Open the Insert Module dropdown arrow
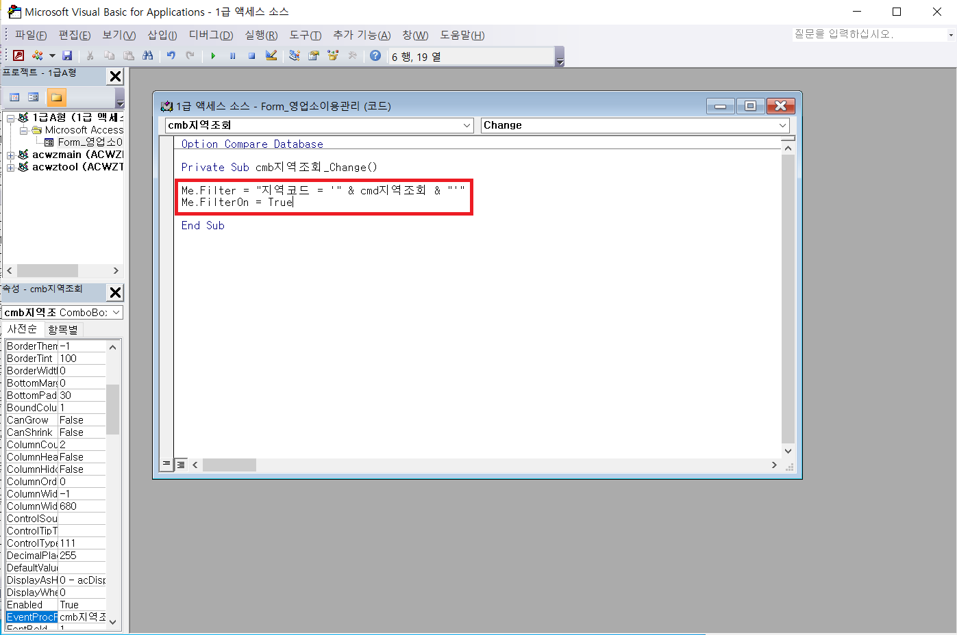The image size is (957, 635). (x=52, y=55)
